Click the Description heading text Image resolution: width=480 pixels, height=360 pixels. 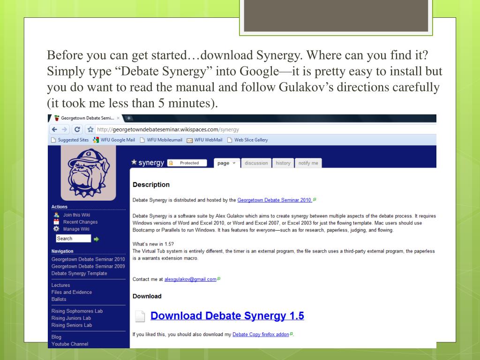(151, 185)
